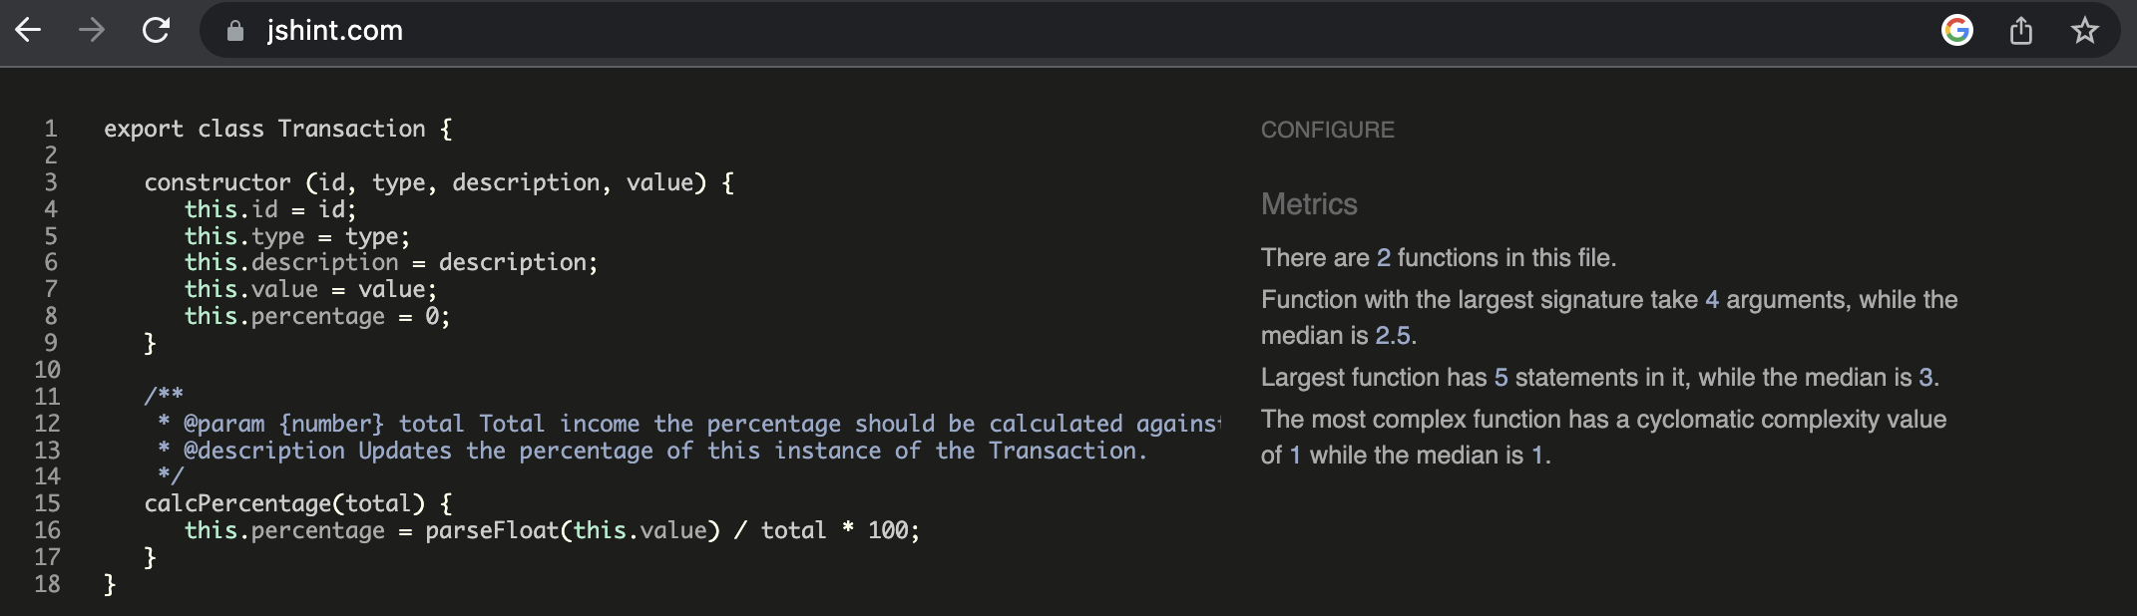Click the this.percentage = 0 line
The image size is (2137, 616).
click(317, 316)
